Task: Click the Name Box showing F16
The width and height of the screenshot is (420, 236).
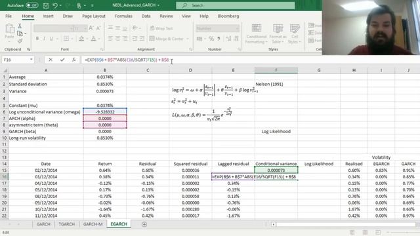Action: [x=18, y=60]
